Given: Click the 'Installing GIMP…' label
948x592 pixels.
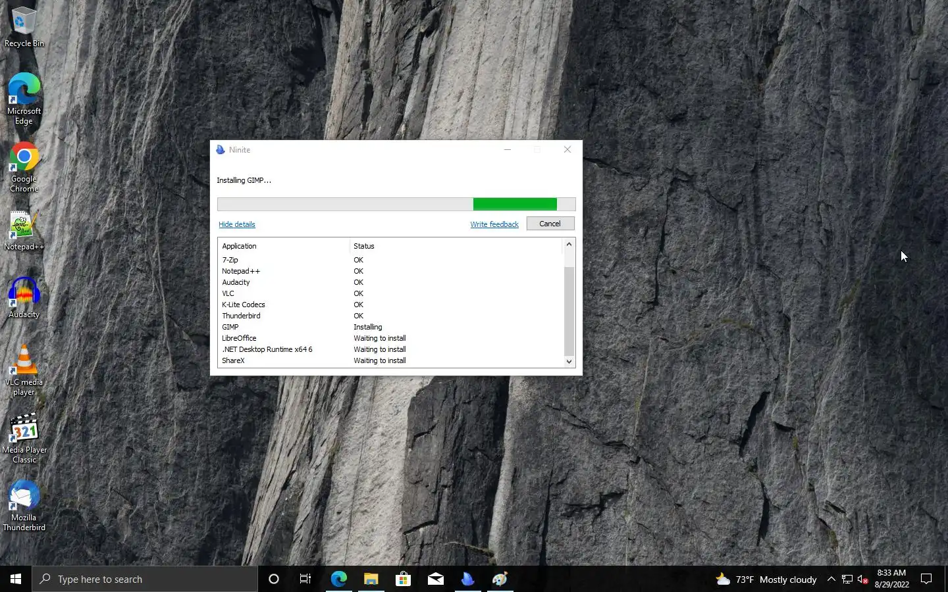Looking at the screenshot, I should tap(244, 180).
